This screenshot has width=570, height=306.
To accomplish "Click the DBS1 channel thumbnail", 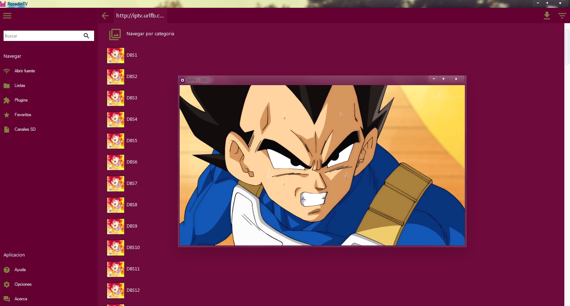I will coord(115,55).
